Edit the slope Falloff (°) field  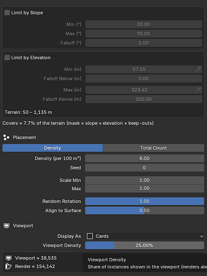coord(144,43)
